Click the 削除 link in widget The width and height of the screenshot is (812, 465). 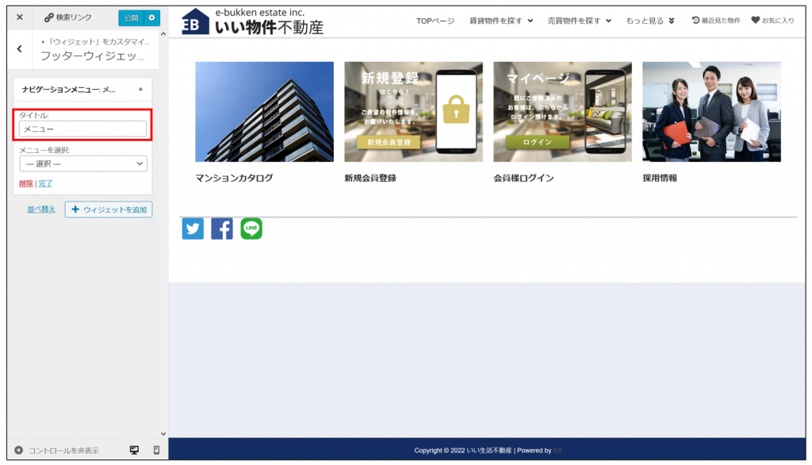pyautogui.click(x=26, y=183)
